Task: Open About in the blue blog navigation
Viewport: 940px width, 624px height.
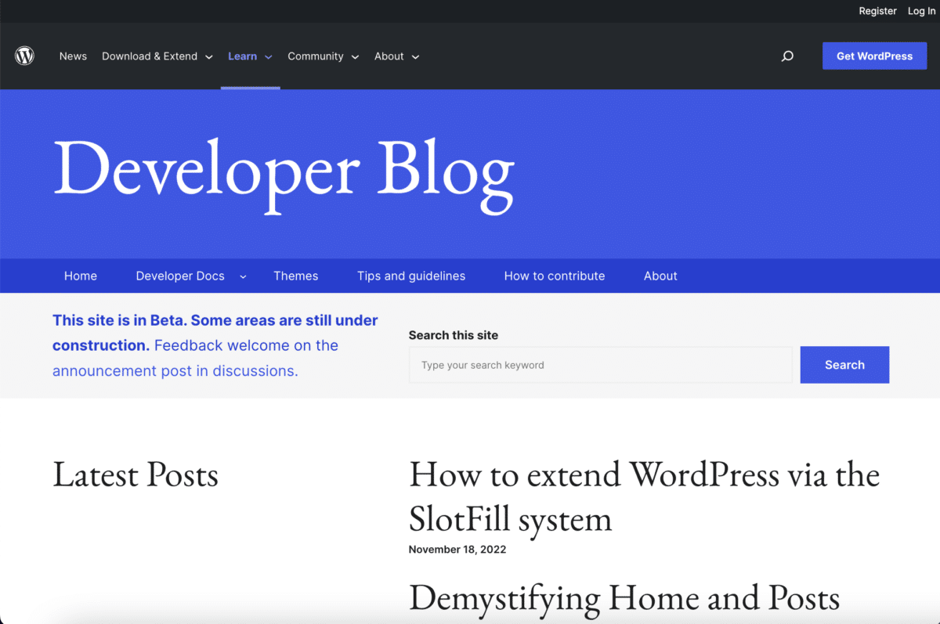Action: point(660,276)
